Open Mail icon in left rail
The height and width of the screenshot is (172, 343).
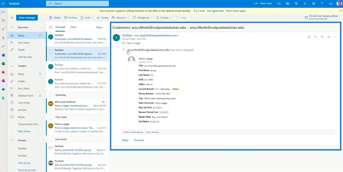coord(3,12)
